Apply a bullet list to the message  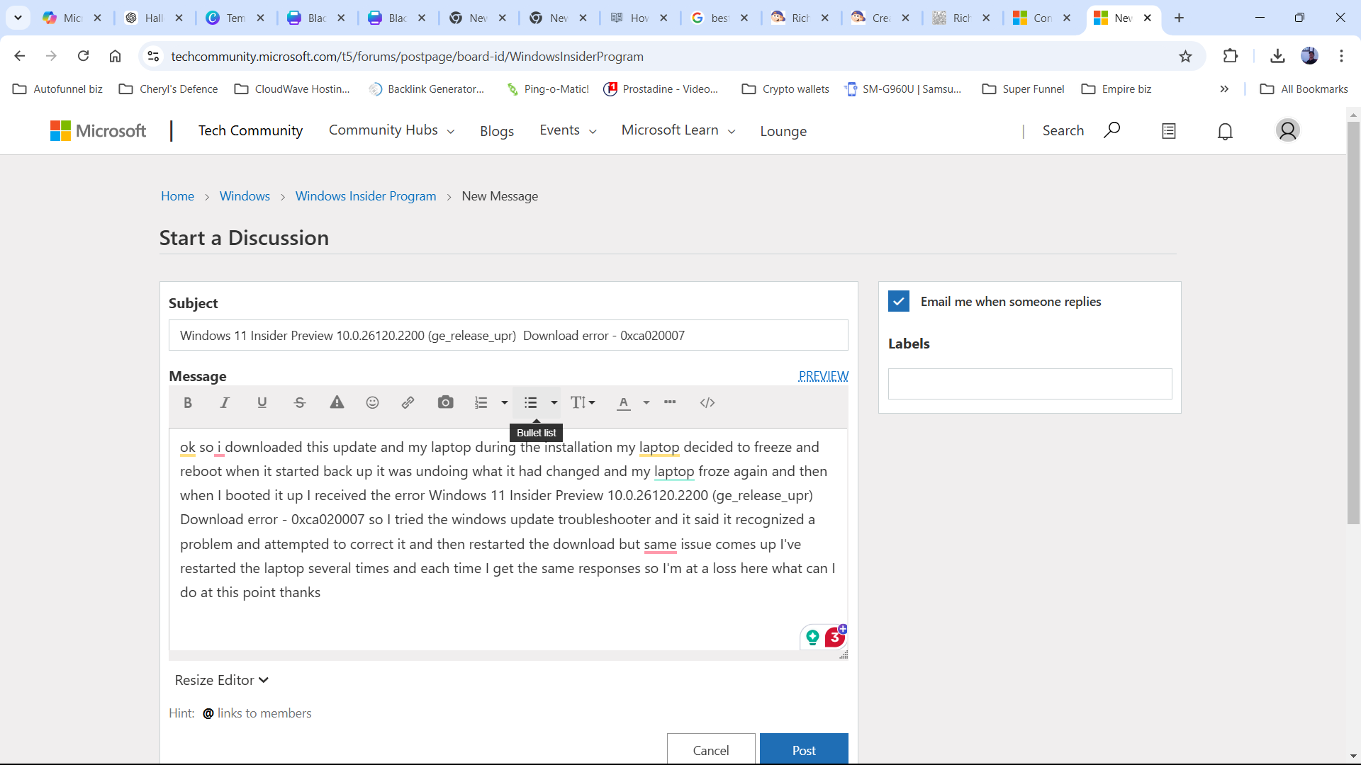coord(530,402)
